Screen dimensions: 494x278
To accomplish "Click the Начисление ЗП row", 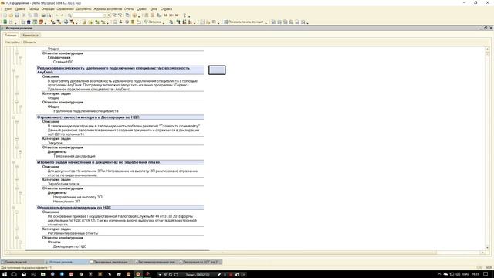I will tap(66, 201).
